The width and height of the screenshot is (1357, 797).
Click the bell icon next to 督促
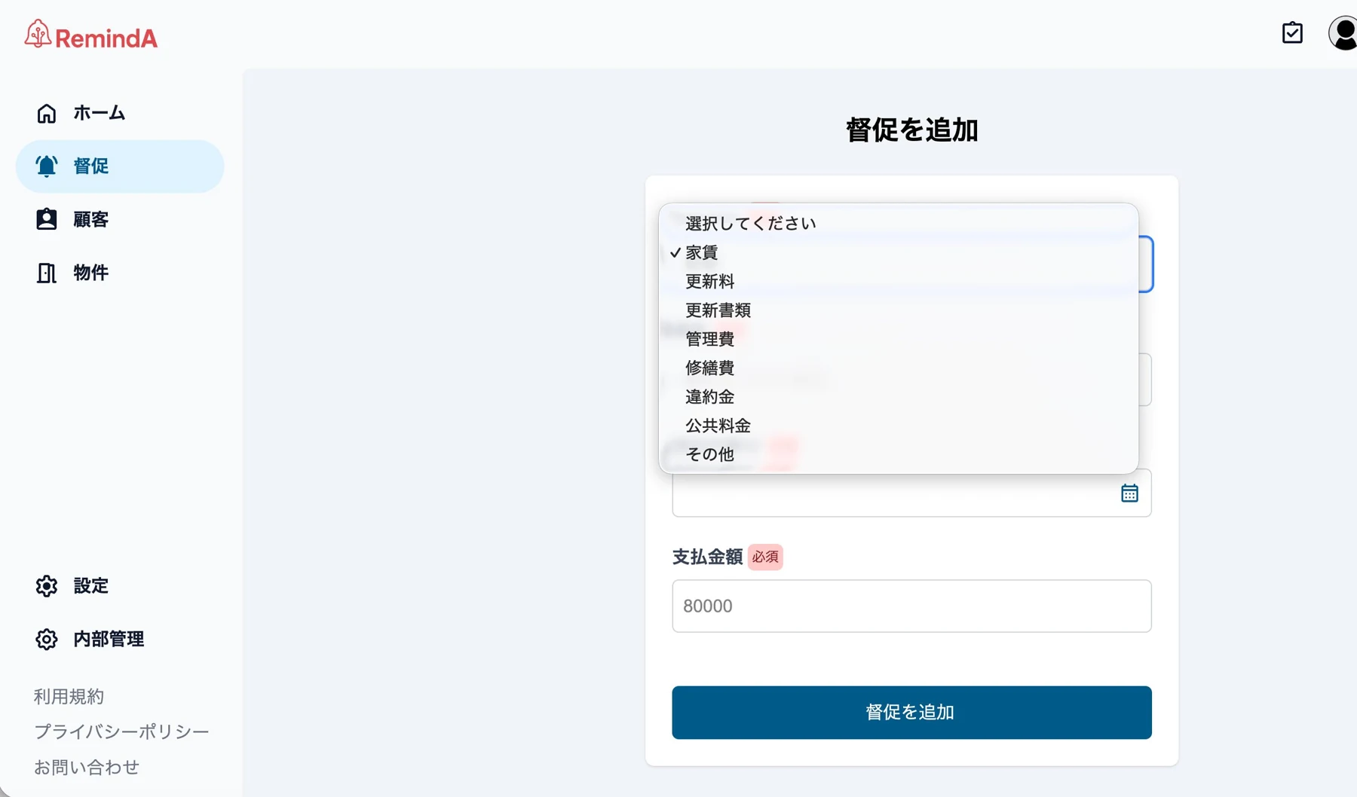coord(47,166)
